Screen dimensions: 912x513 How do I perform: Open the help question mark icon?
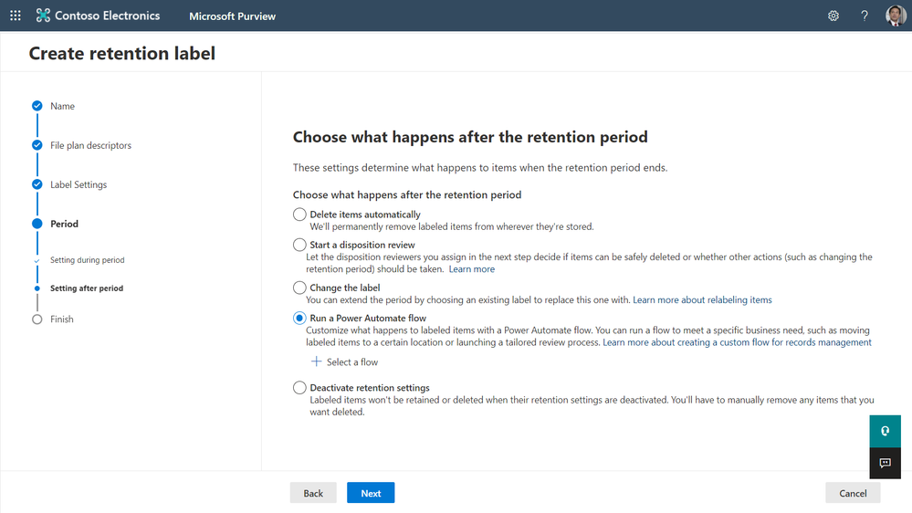tap(865, 16)
